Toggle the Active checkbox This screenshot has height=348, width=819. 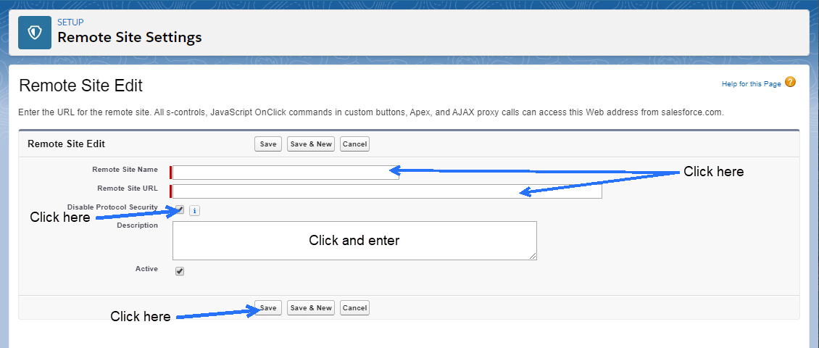click(180, 271)
